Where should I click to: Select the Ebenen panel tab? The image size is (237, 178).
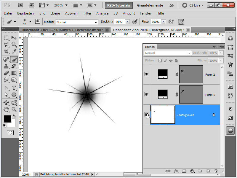pyautogui.click(x=150, y=47)
